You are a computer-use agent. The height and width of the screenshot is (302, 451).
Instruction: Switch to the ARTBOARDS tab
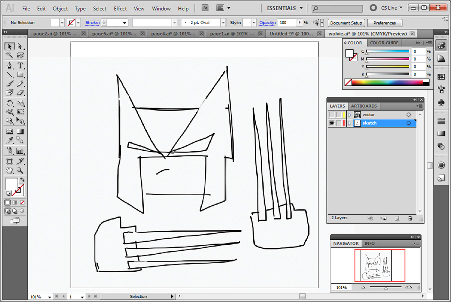(364, 106)
